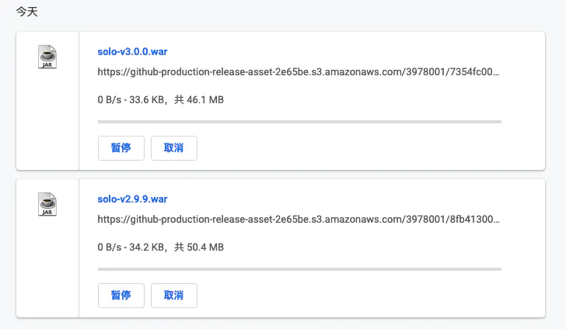Viewport: 566px width, 329px height.
Task: Click the 0 B/s speed text for solo-v2.9.9.war
Action: [110, 248]
